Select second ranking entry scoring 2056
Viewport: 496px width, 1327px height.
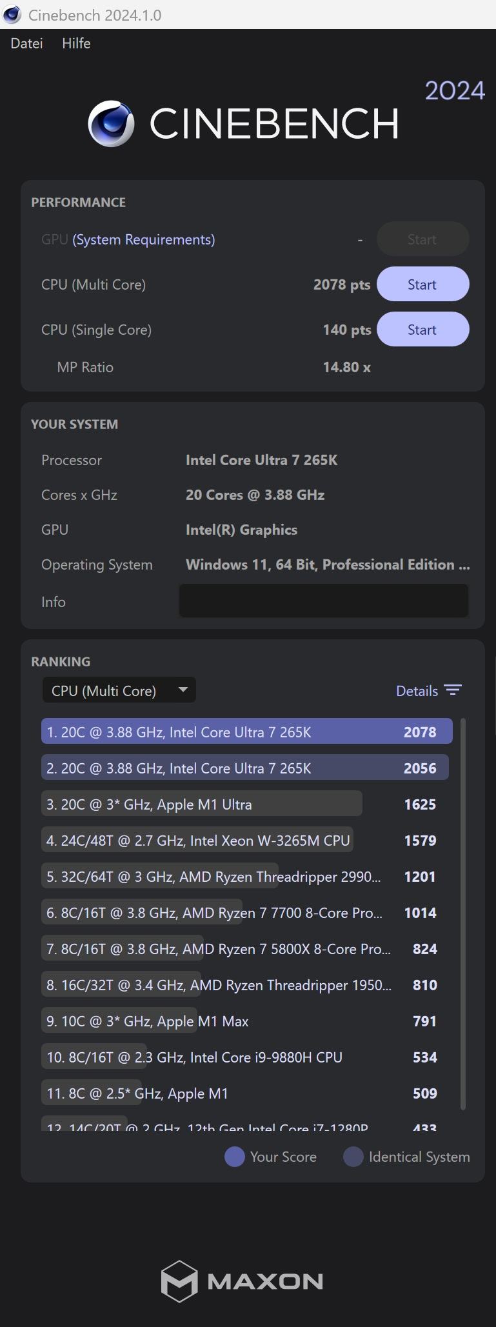tap(244, 768)
